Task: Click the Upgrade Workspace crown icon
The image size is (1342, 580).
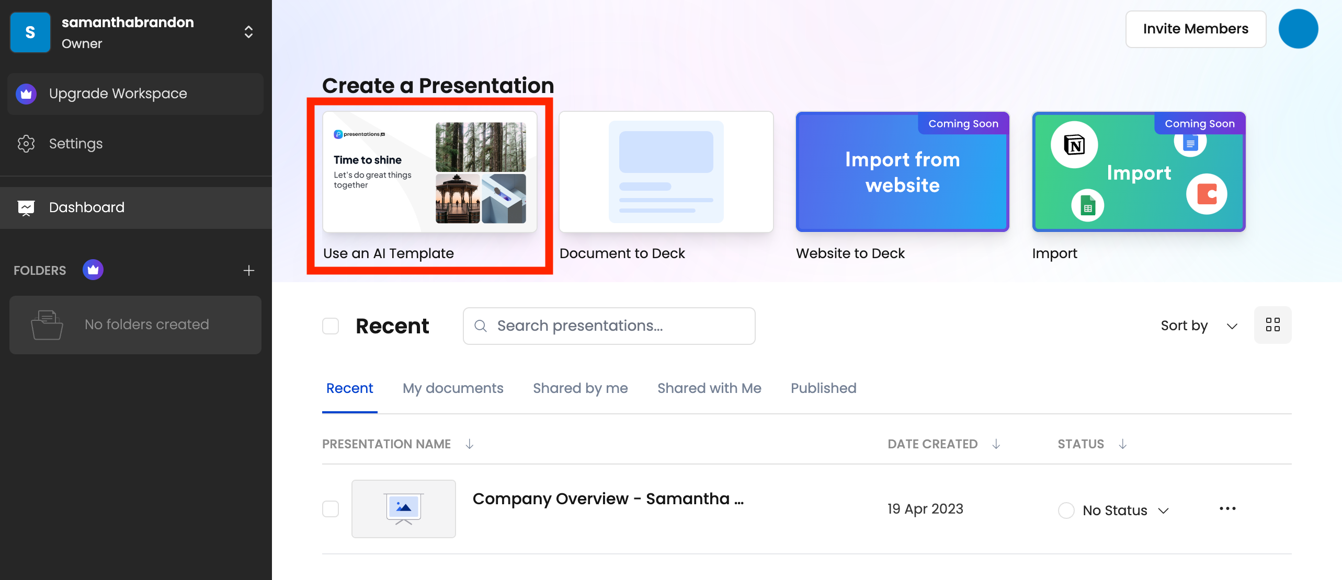Action: click(x=26, y=92)
